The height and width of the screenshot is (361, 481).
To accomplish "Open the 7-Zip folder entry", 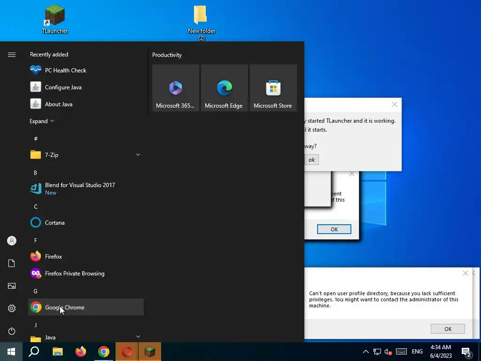I will tap(86, 155).
